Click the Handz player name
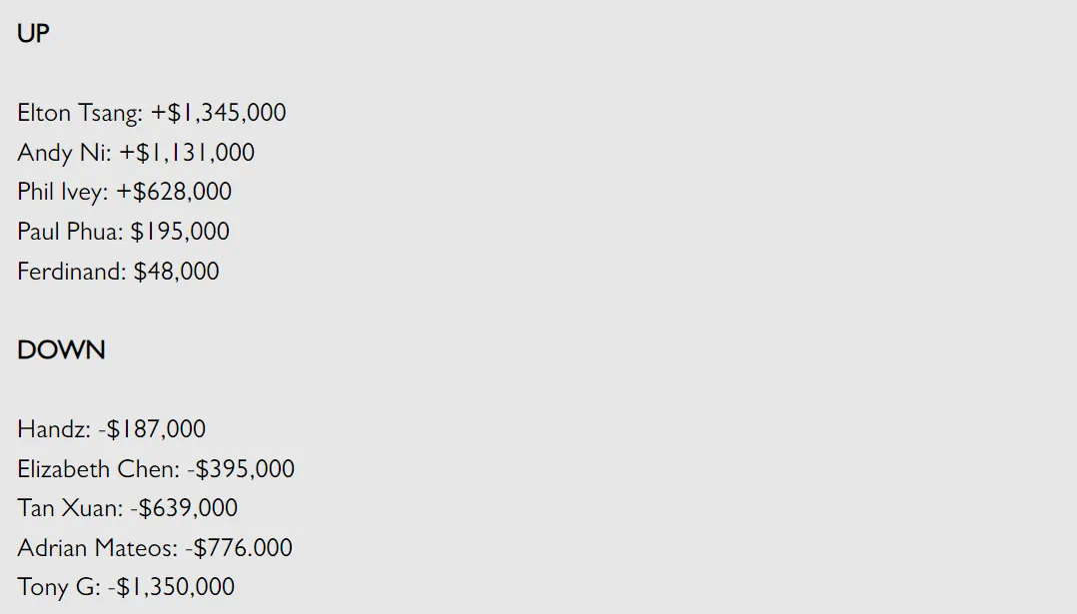The width and height of the screenshot is (1077, 614). [x=52, y=429]
